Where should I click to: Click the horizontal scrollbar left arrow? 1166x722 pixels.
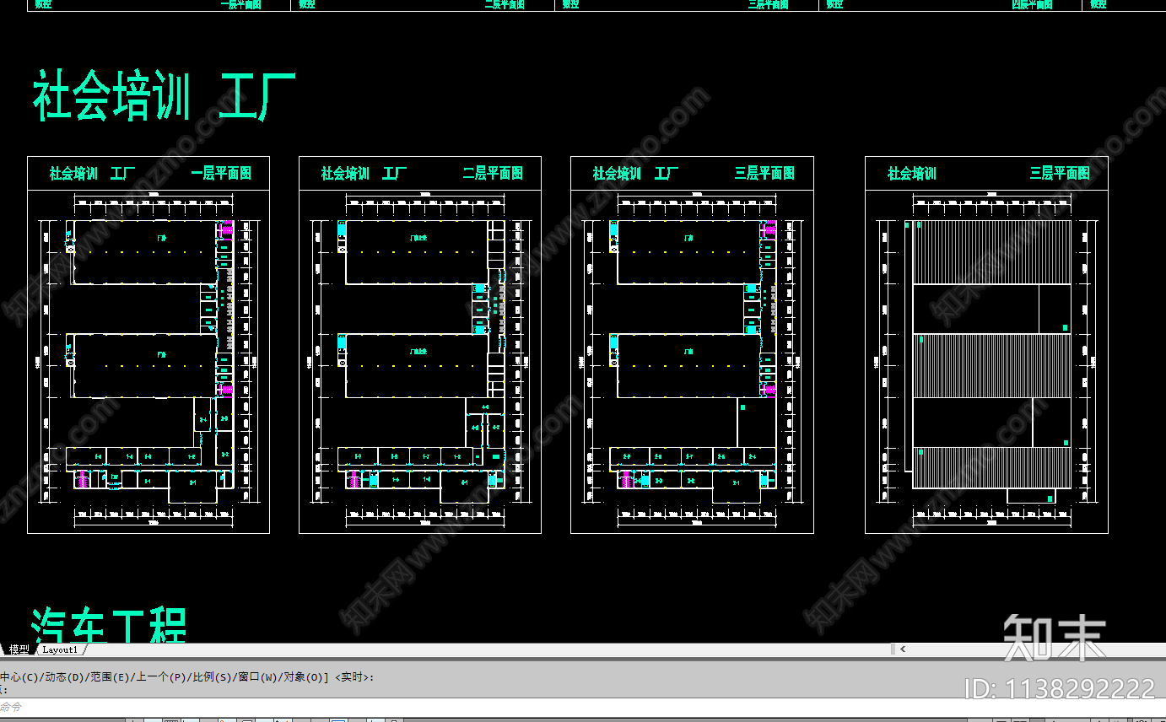click(x=903, y=649)
